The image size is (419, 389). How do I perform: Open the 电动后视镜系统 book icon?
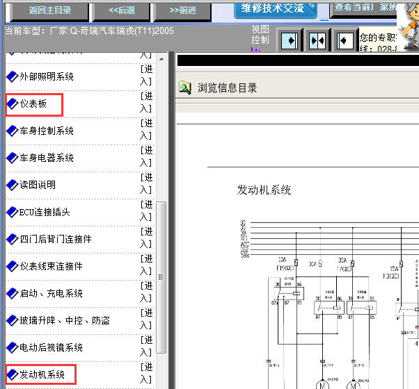point(12,348)
